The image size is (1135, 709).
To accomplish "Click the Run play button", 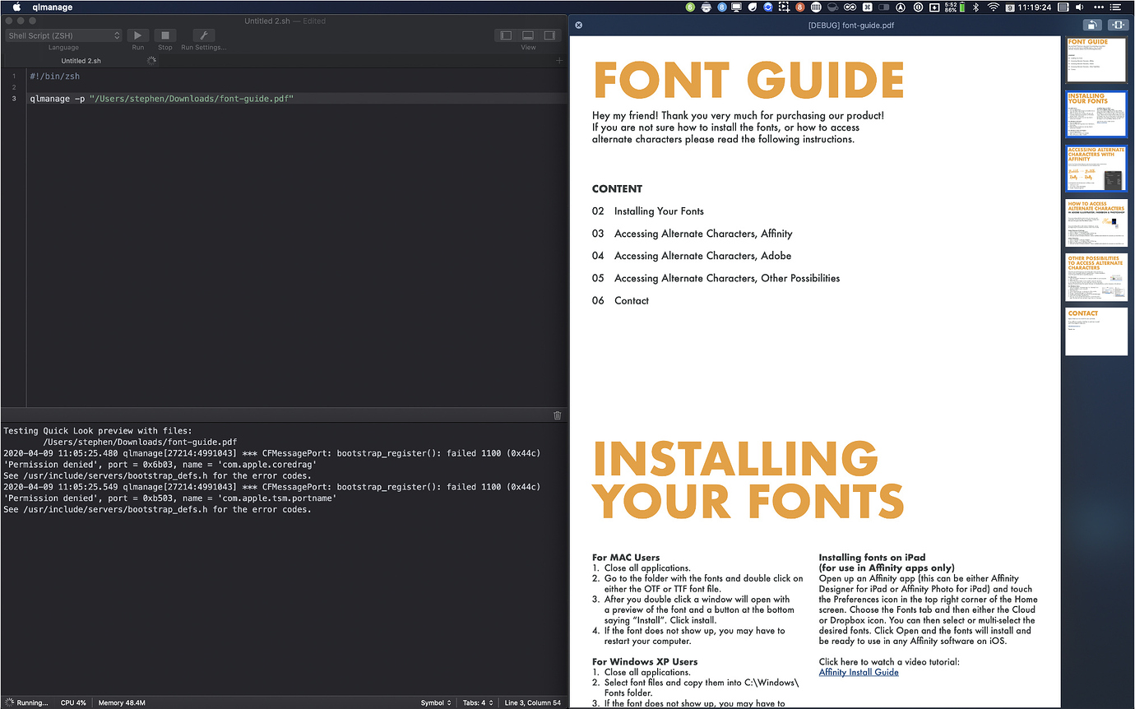I will click(x=138, y=35).
